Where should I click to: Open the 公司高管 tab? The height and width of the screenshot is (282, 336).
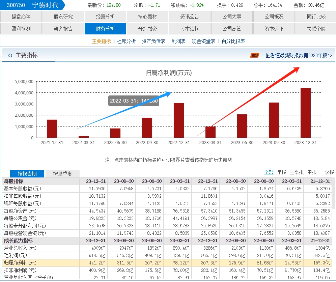click(x=232, y=29)
